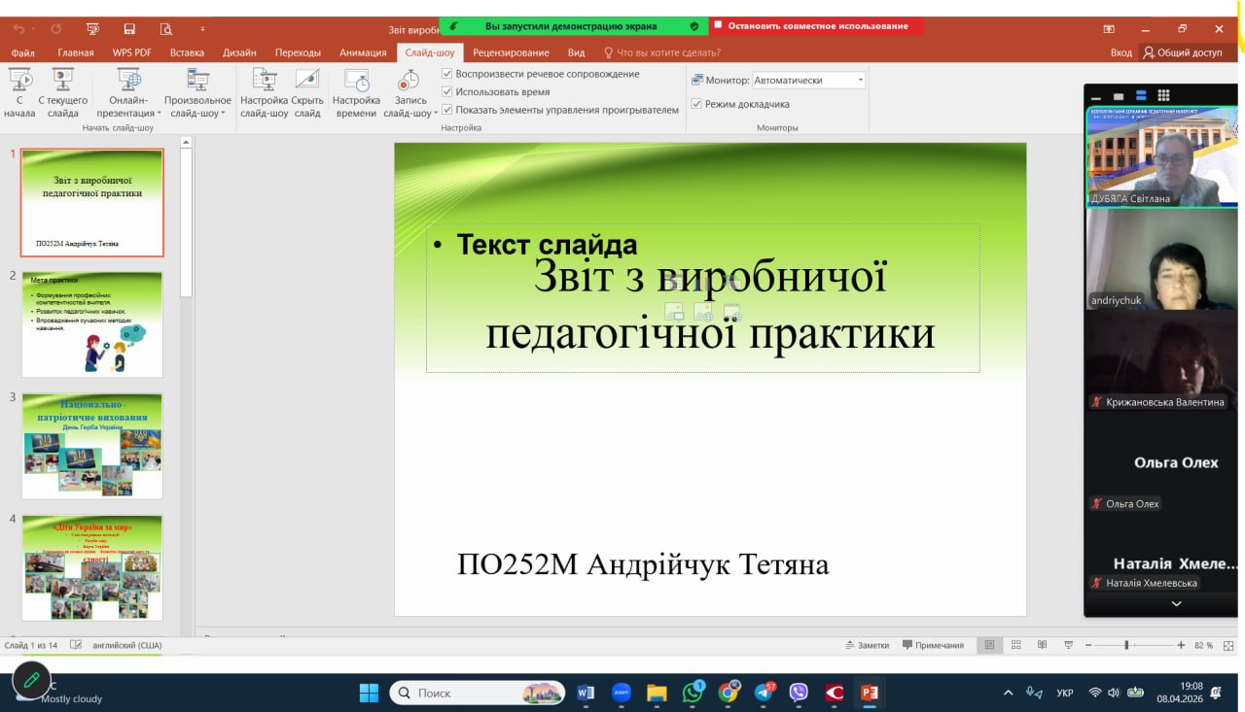This screenshot has height=712, width=1245.
Task: Open the Monitor dropdown list
Action: coord(860,81)
